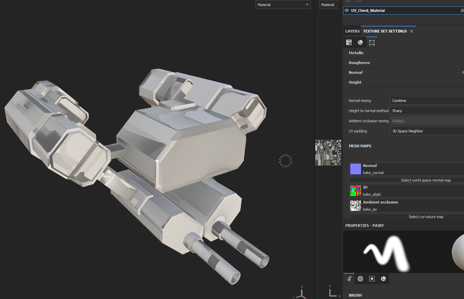
Task: Open the Normal mixing Combine dropdown
Action: [x=427, y=101]
